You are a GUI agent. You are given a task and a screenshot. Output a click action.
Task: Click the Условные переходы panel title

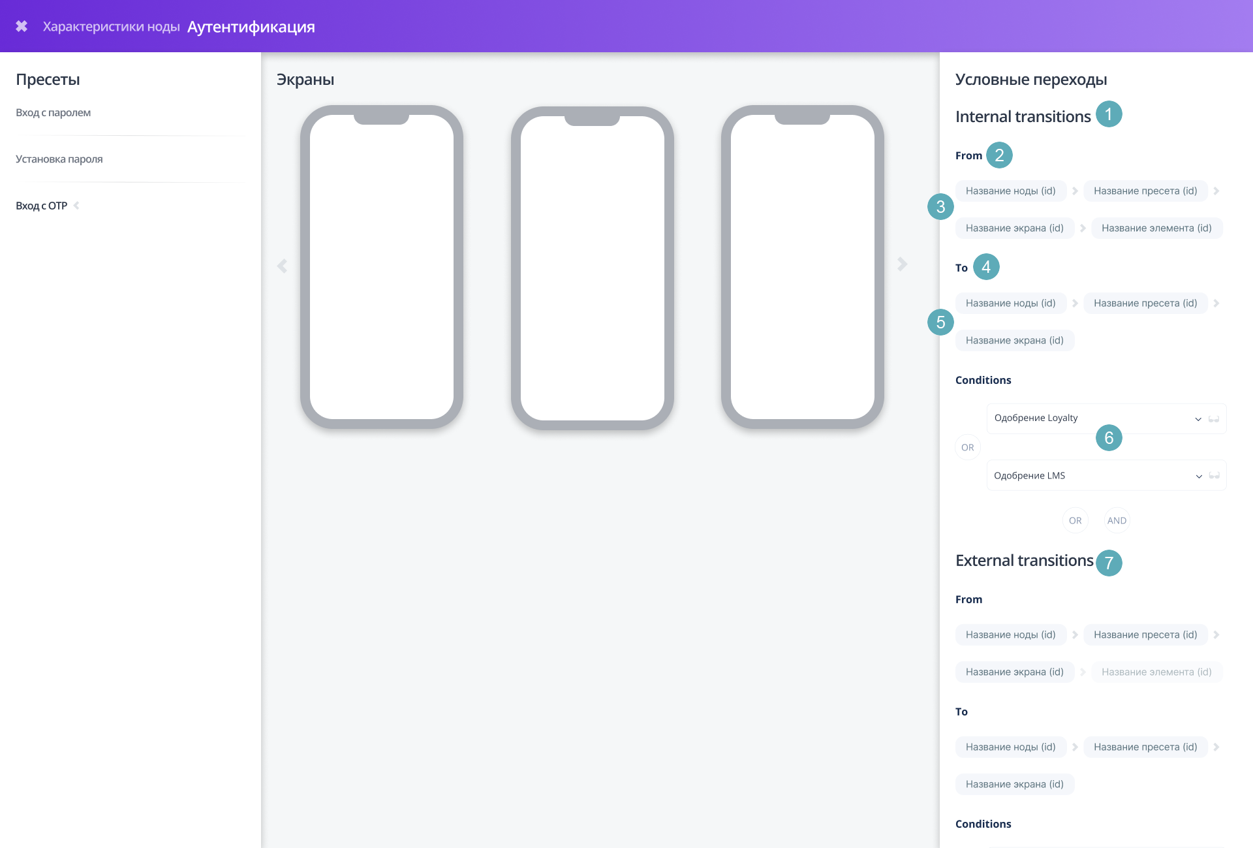(x=1031, y=80)
